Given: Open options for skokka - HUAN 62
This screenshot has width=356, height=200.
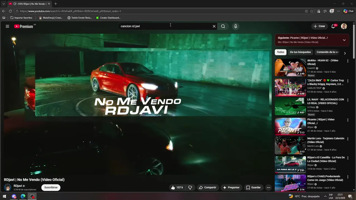Looking at the screenshot, I should (x=348, y=61).
